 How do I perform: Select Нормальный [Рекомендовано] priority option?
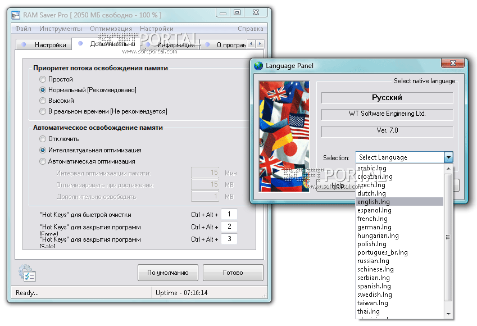pyautogui.click(x=43, y=90)
